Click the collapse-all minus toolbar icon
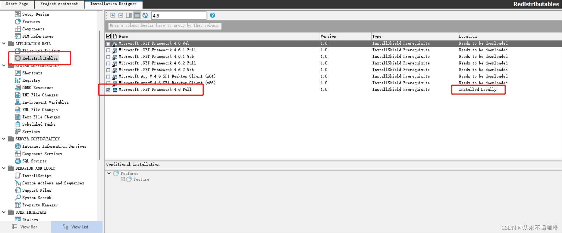Screen dimensions: 562x233 (121, 15)
